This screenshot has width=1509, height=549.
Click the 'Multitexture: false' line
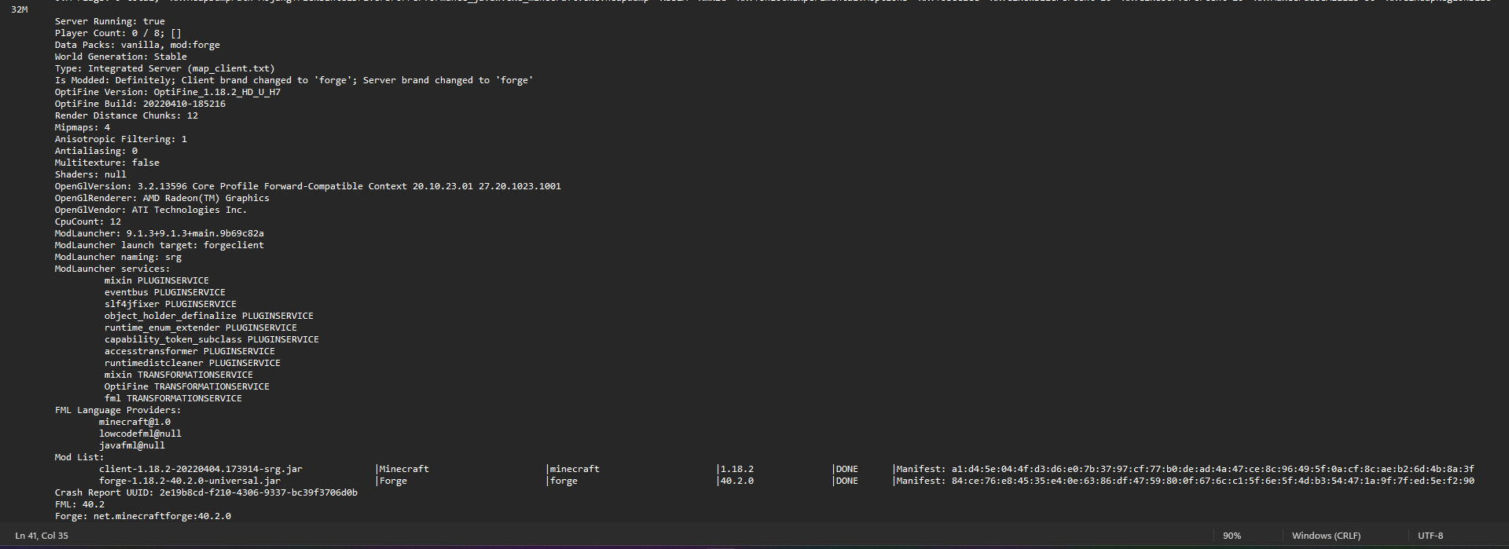pos(107,163)
